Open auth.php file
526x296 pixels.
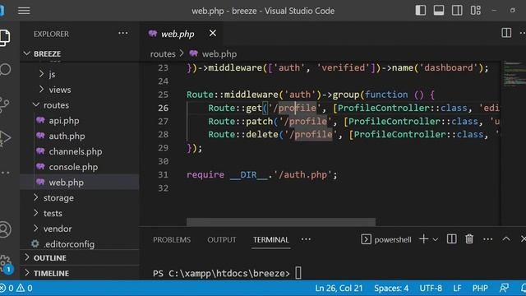[x=67, y=136]
